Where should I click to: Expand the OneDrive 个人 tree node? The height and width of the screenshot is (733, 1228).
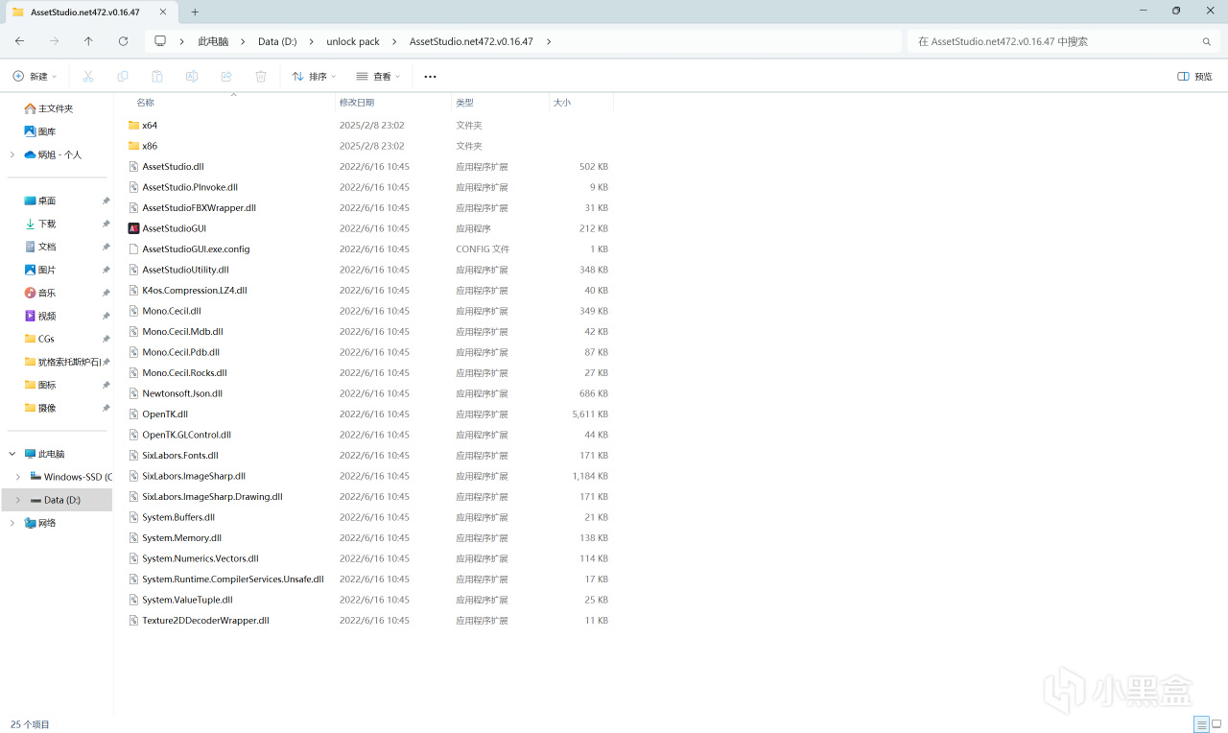pyautogui.click(x=12, y=154)
